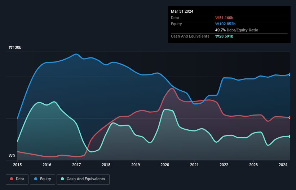Click the ₩51.160b debt value
The width and height of the screenshot is (296, 190).
coord(224,18)
